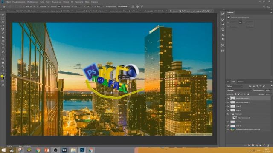Viewport: 273px width, 153px height.
Task: Delete layer with the trash icon
Action: tap(268, 145)
